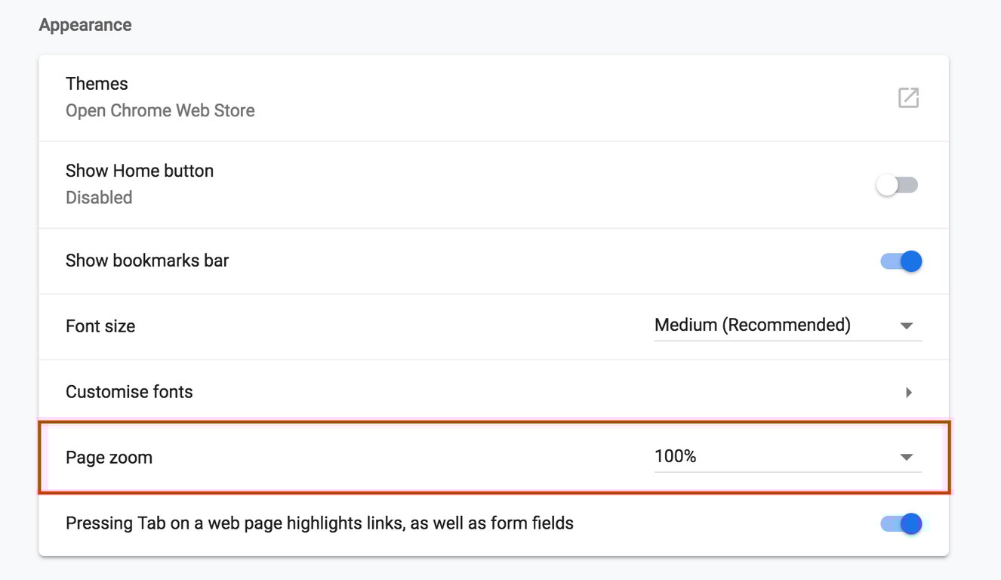Click the Font size dropdown arrow

[x=907, y=325]
